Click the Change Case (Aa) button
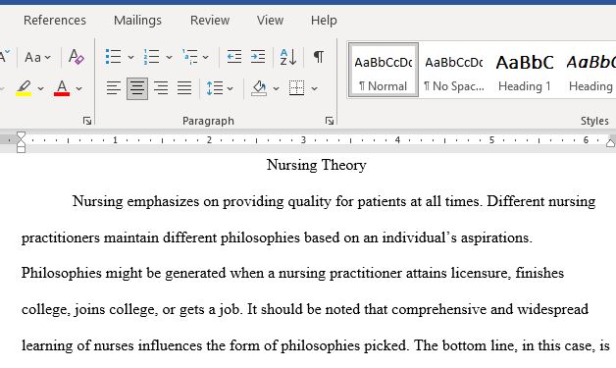Screen dimensions: 616x368 click(x=33, y=57)
